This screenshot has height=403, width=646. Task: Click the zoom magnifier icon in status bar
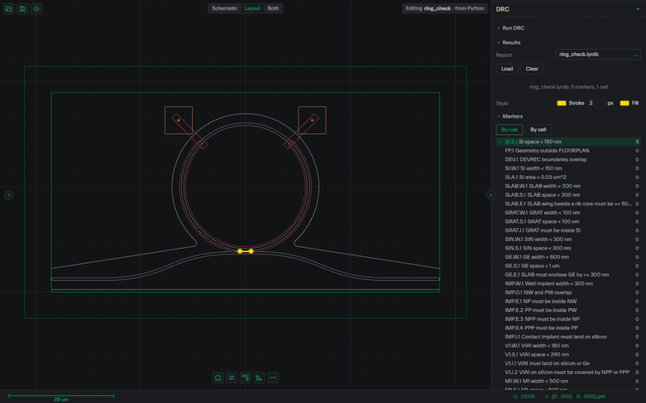(x=515, y=396)
